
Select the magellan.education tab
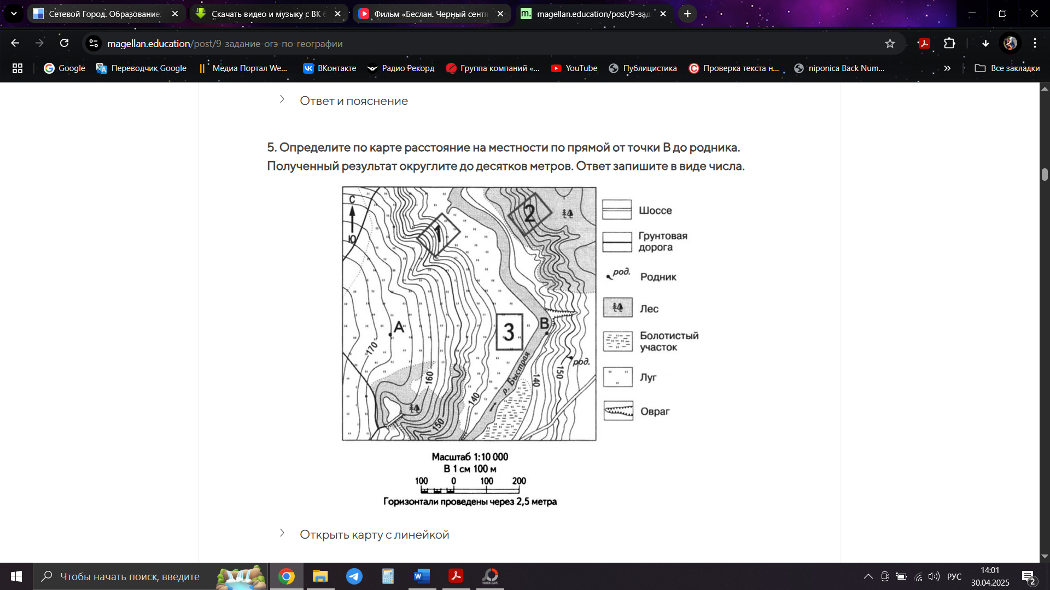click(594, 14)
